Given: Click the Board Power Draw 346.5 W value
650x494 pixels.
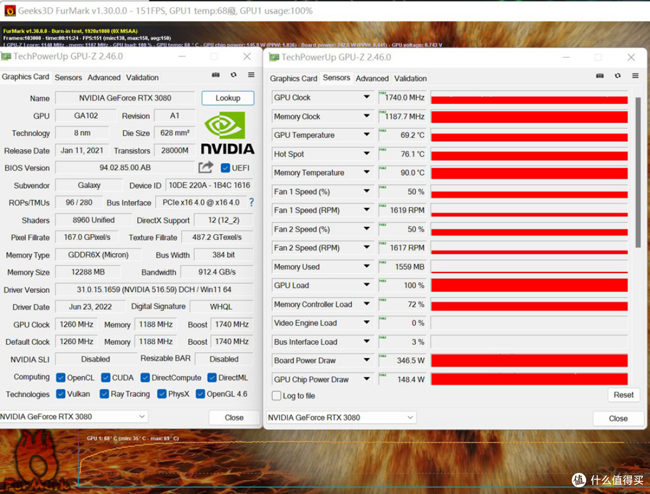Looking at the screenshot, I should click(401, 360).
